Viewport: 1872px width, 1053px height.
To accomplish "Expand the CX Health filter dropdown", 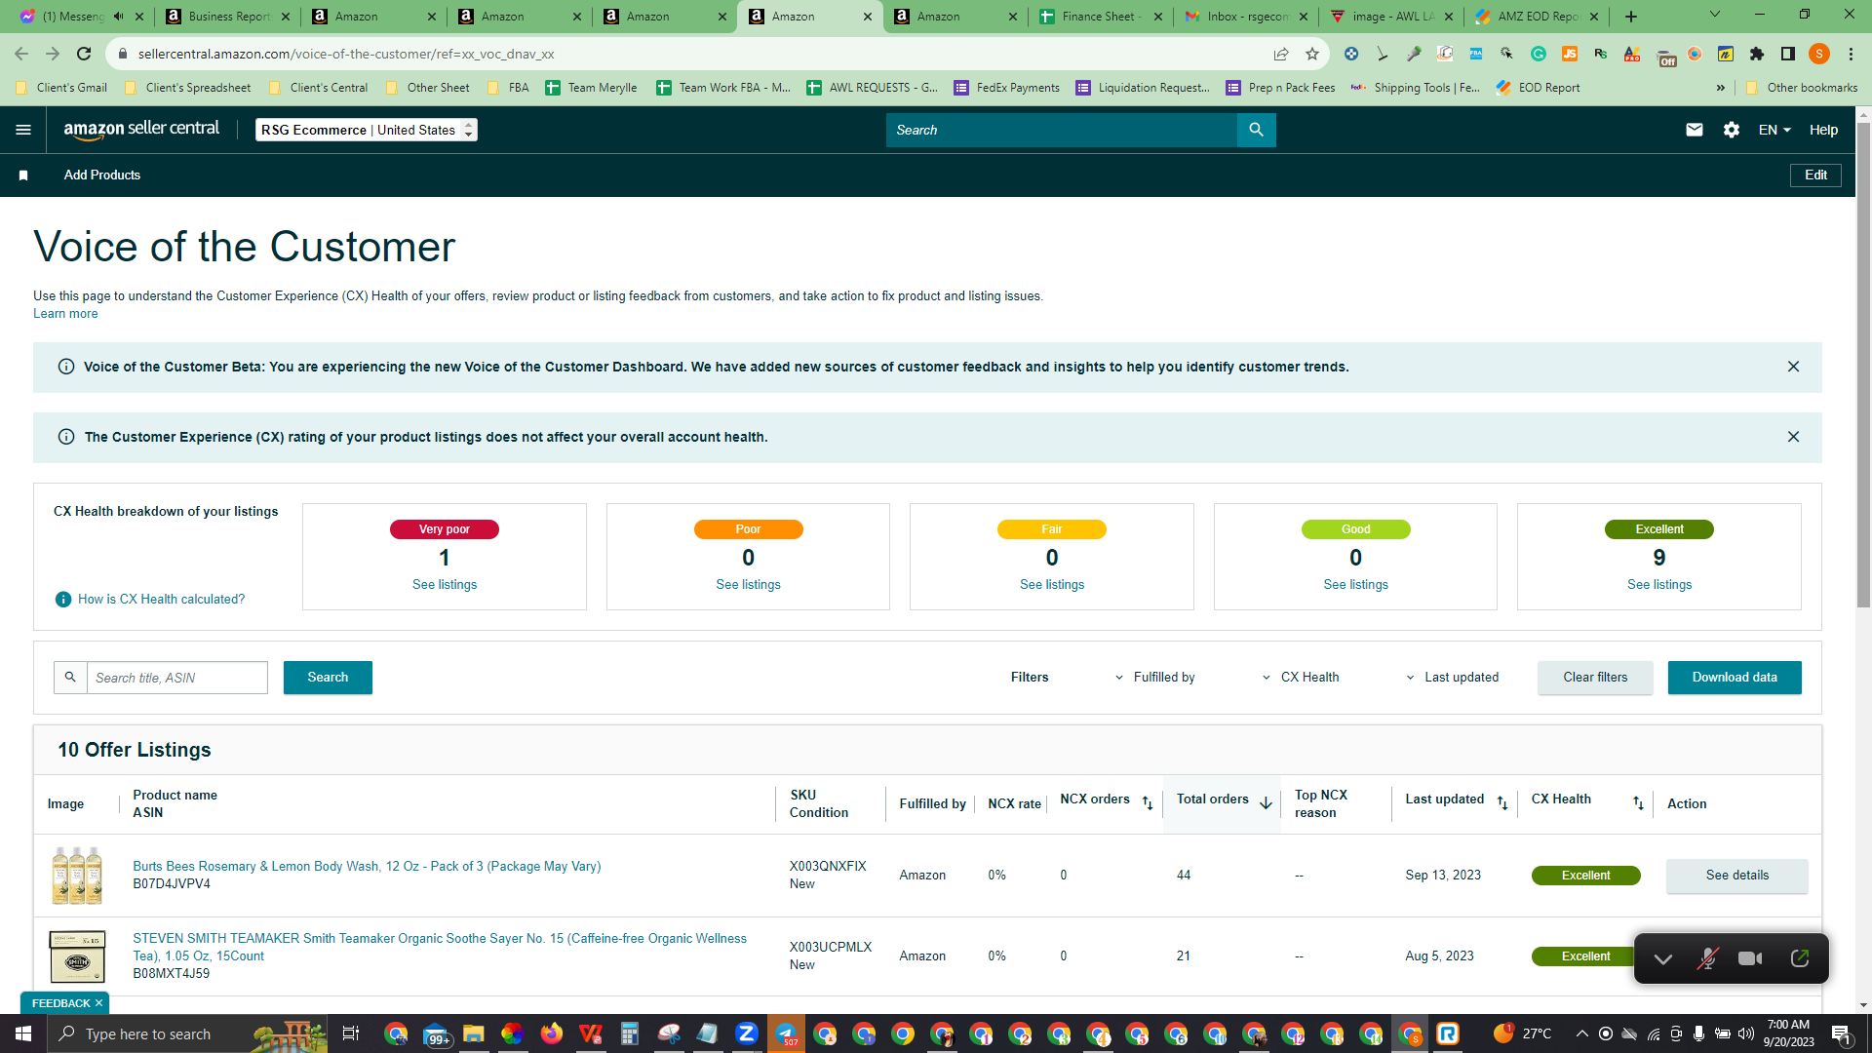I will pyautogui.click(x=1301, y=678).
